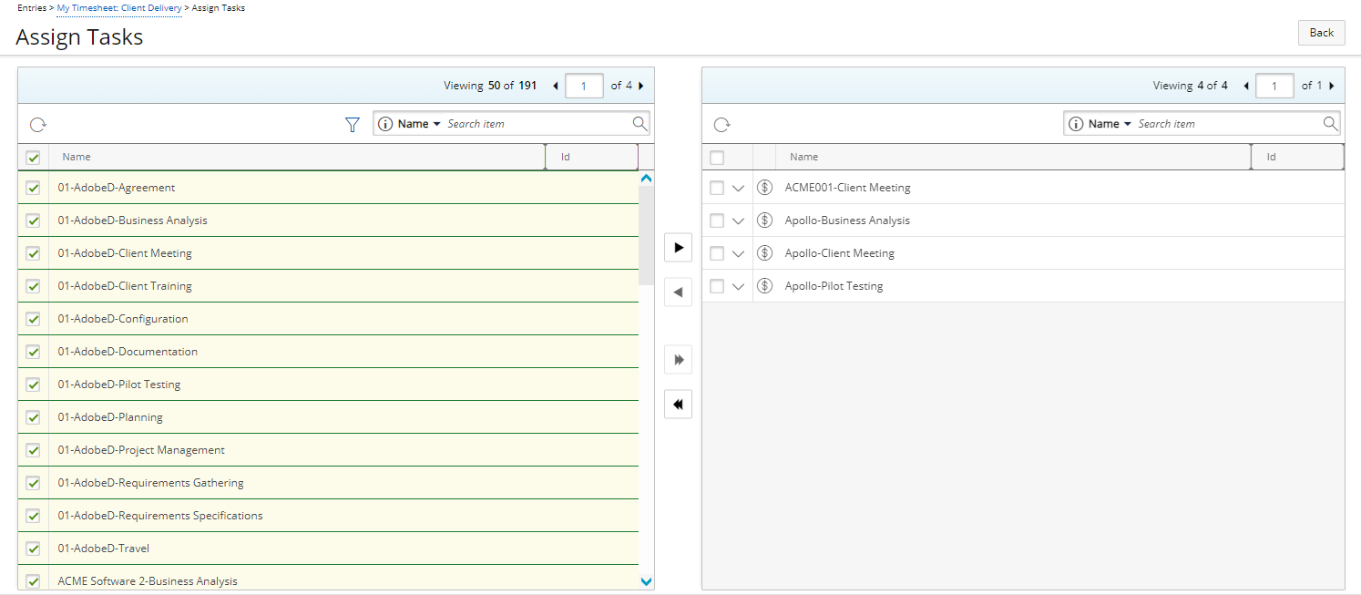Go to previous page in right panel
Screen dimensions: 1361x595
click(x=1246, y=86)
